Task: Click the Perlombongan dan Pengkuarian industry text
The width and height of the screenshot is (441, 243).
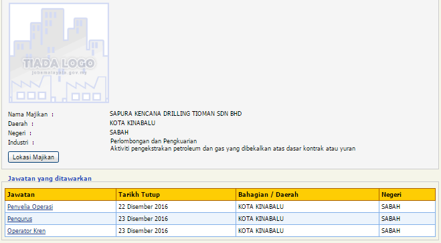Action: point(153,141)
